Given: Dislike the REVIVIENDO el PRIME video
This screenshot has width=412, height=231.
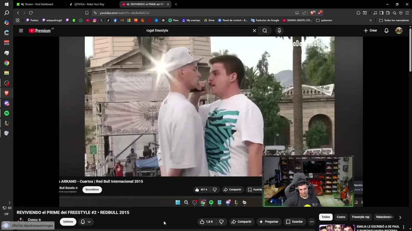Looking at the screenshot, I should (221, 222).
